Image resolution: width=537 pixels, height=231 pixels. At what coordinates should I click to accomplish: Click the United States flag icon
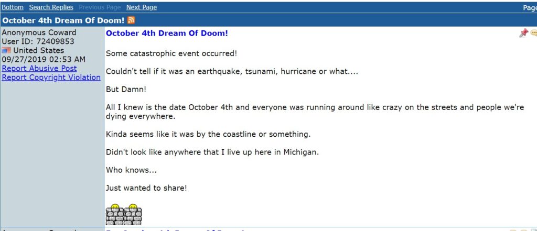click(6, 51)
